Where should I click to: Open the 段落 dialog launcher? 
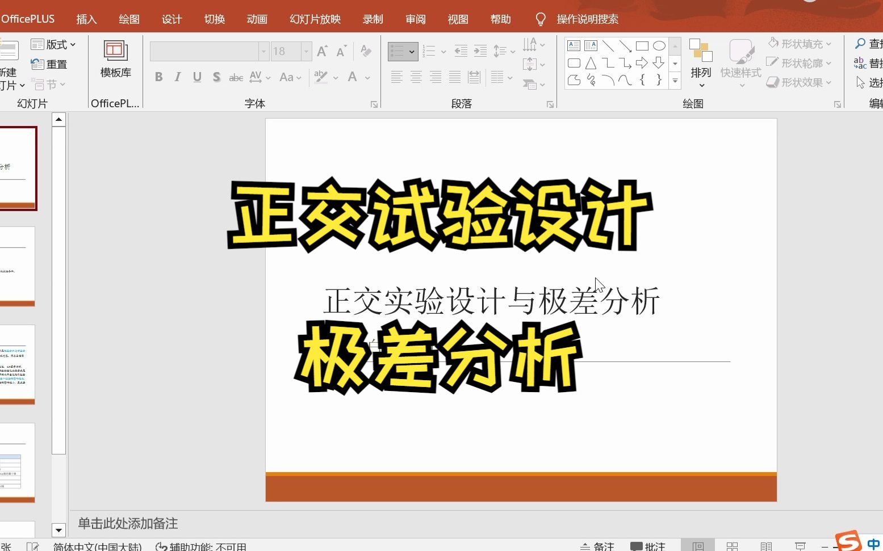[x=550, y=104]
